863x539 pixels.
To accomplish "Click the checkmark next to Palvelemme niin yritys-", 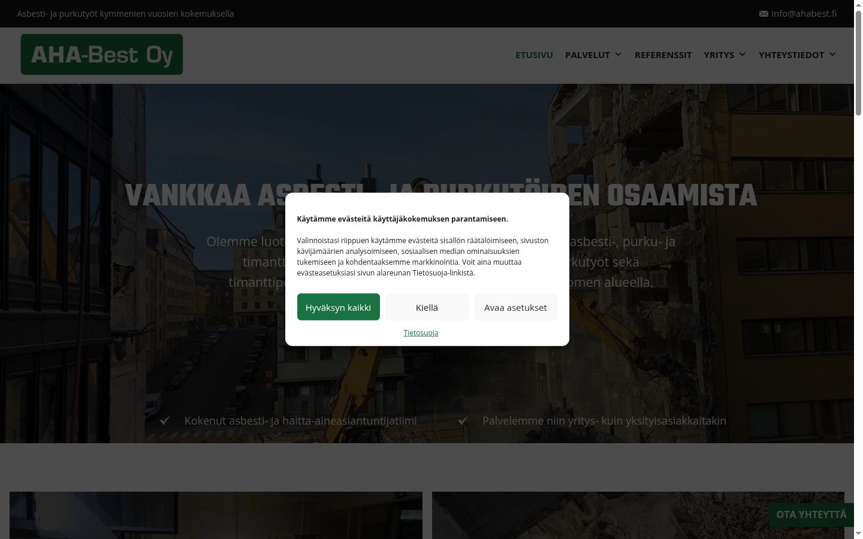I will pyautogui.click(x=463, y=420).
